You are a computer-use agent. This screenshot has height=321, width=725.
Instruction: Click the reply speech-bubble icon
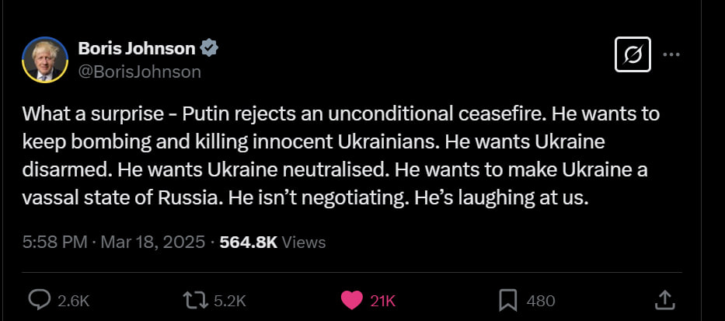(x=40, y=301)
